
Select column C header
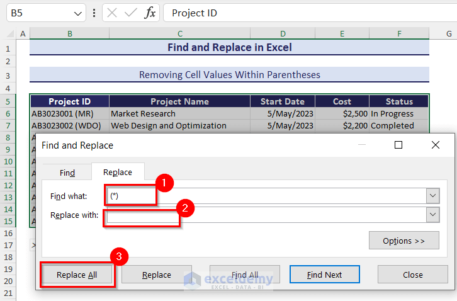tap(180, 33)
